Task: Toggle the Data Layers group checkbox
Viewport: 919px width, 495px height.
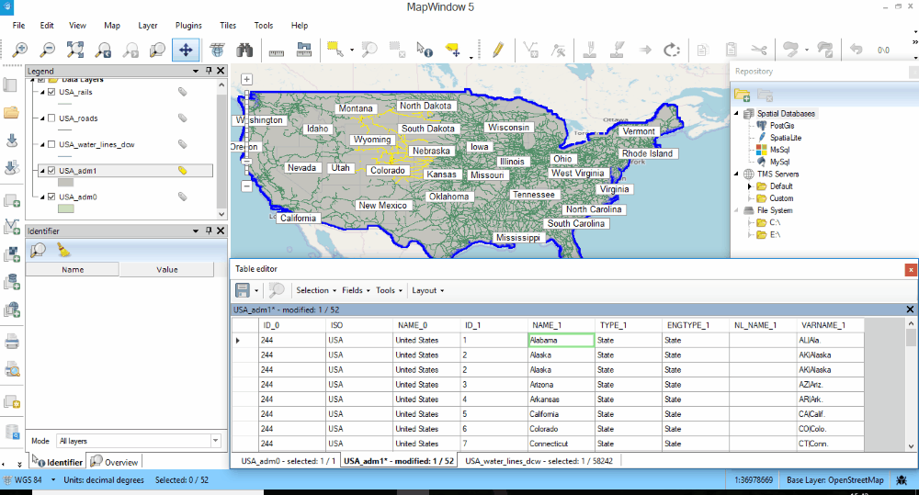Action: [x=41, y=80]
